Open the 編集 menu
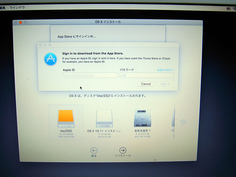 [x=3, y=8]
